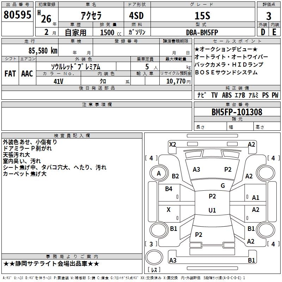Click the 検査員記入欄 inspector notes header

coord(72,136)
